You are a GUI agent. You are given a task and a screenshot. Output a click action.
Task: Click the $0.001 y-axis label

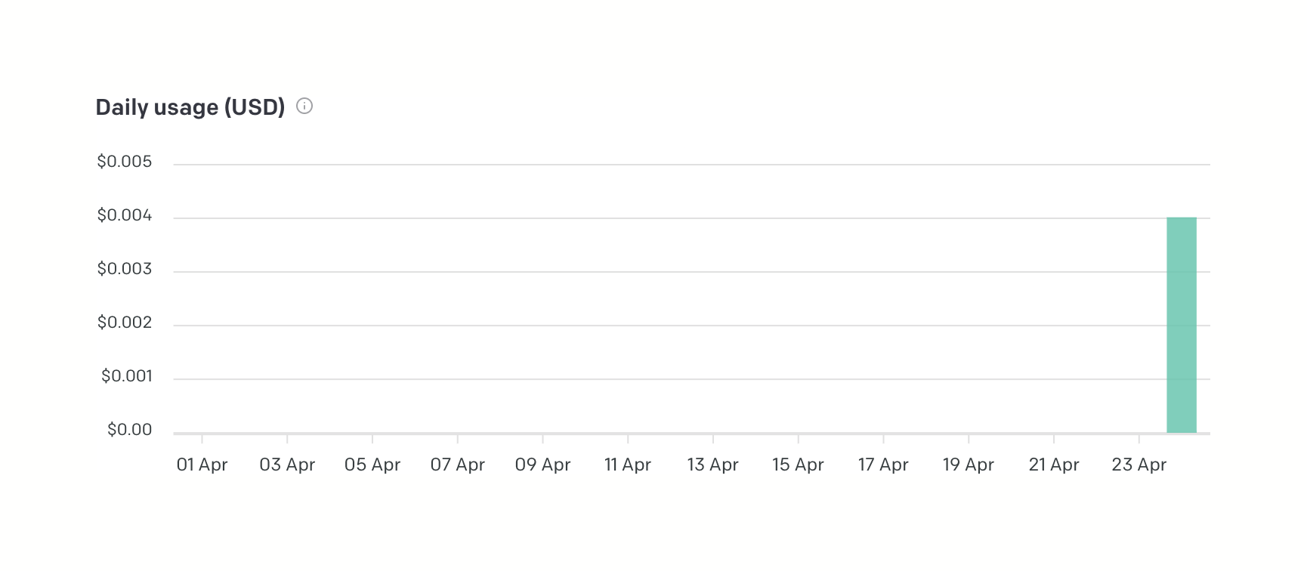(127, 376)
